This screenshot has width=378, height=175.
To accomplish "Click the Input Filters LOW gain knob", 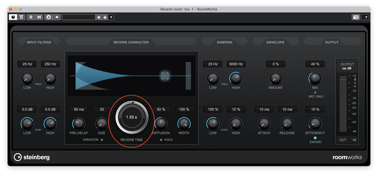I will tap(27, 124).
